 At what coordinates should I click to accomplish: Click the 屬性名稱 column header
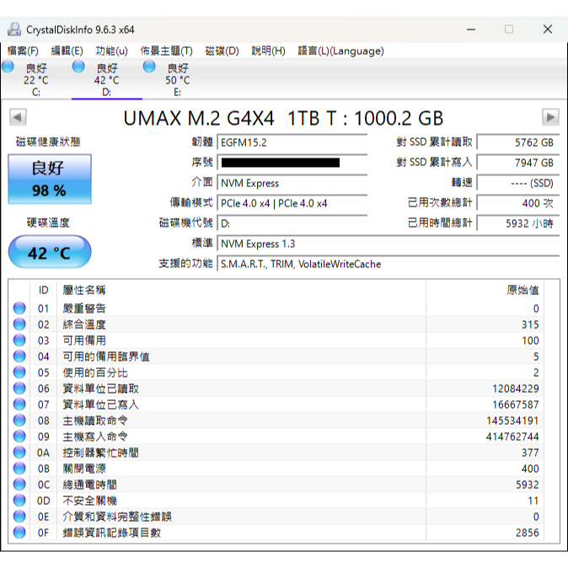pos(84,290)
